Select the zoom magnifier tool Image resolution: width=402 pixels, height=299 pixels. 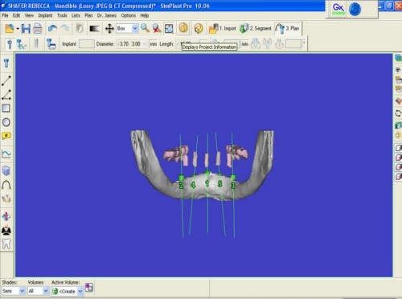[145, 28]
